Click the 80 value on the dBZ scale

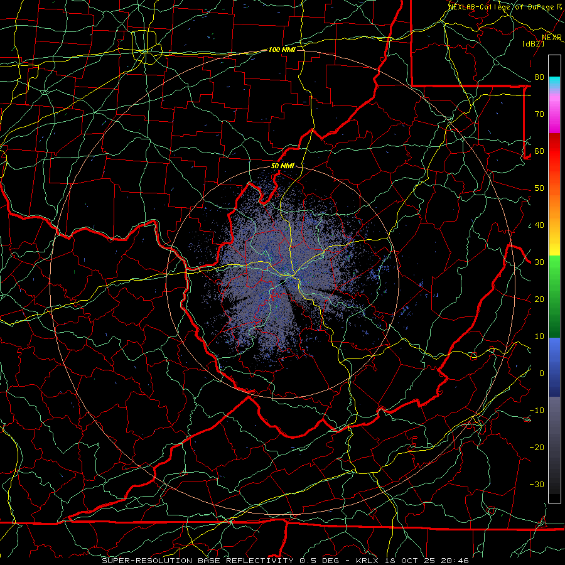(539, 77)
